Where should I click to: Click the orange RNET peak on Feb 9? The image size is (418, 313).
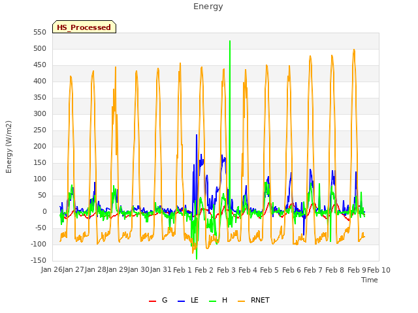tap(354, 50)
